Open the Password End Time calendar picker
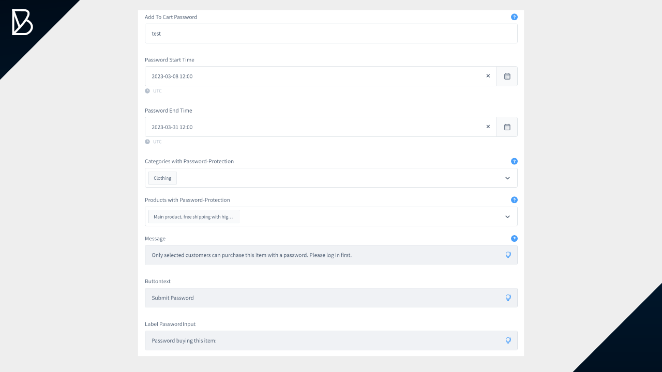Viewport: 662px width, 372px height. [507, 127]
